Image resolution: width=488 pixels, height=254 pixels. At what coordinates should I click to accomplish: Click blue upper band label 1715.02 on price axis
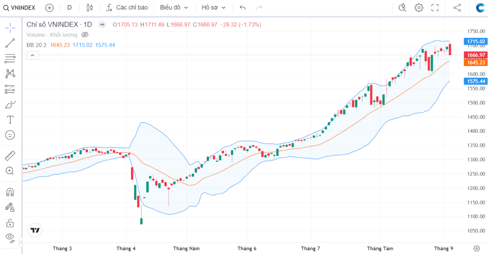point(476,41)
